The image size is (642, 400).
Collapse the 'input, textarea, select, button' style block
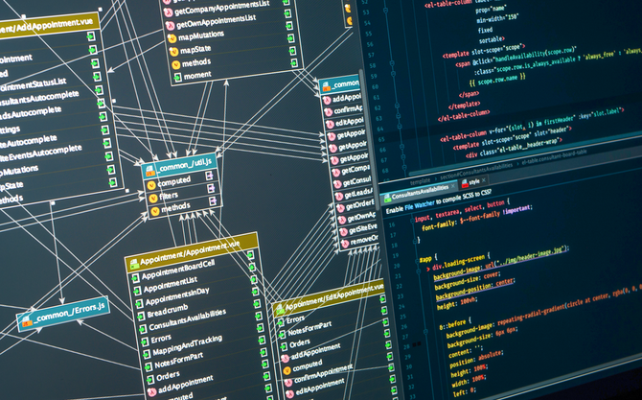(x=411, y=220)
